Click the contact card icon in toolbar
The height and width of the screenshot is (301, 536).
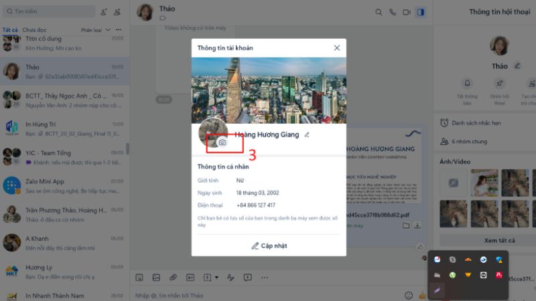[190, 278]
